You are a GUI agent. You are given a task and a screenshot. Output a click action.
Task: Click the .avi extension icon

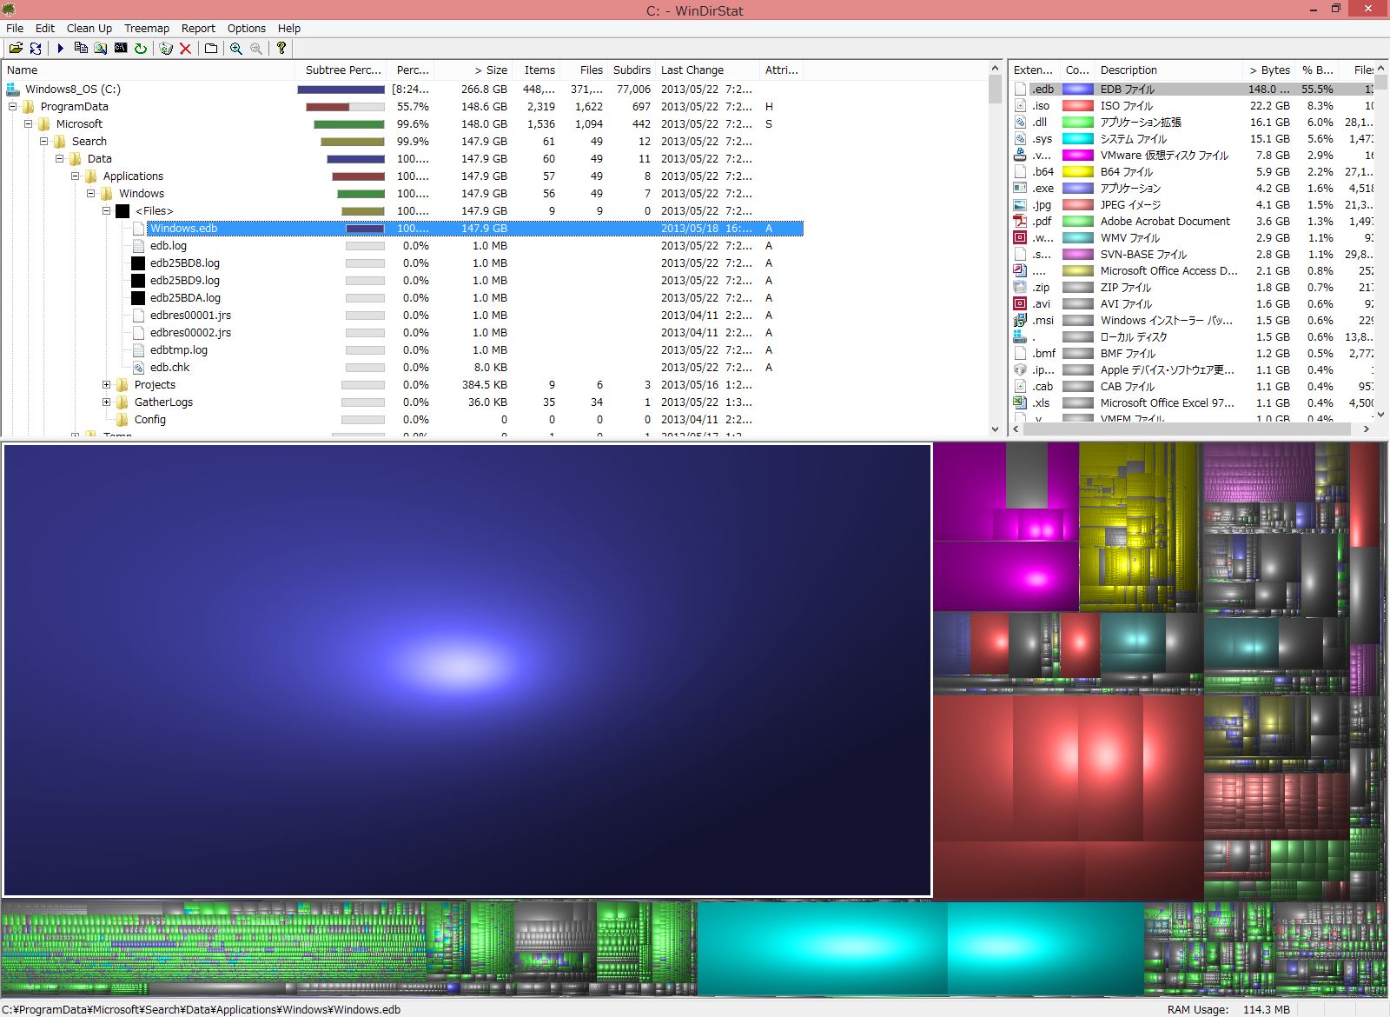point(1020,303)
